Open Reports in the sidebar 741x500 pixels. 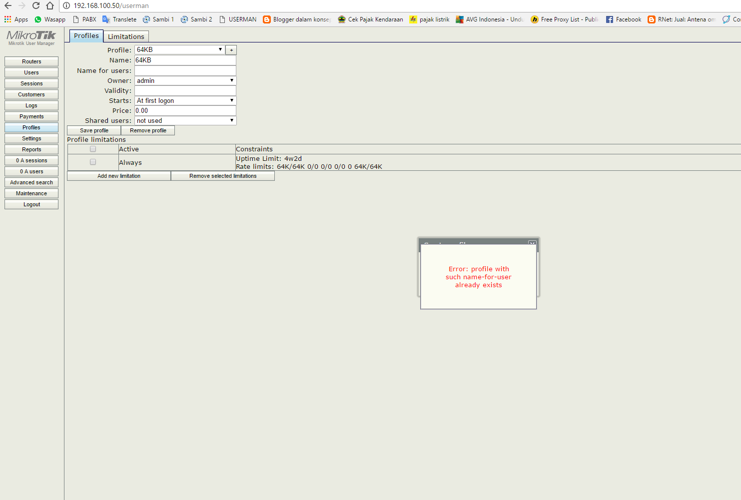pyautogui.click(x=31, y=149)
